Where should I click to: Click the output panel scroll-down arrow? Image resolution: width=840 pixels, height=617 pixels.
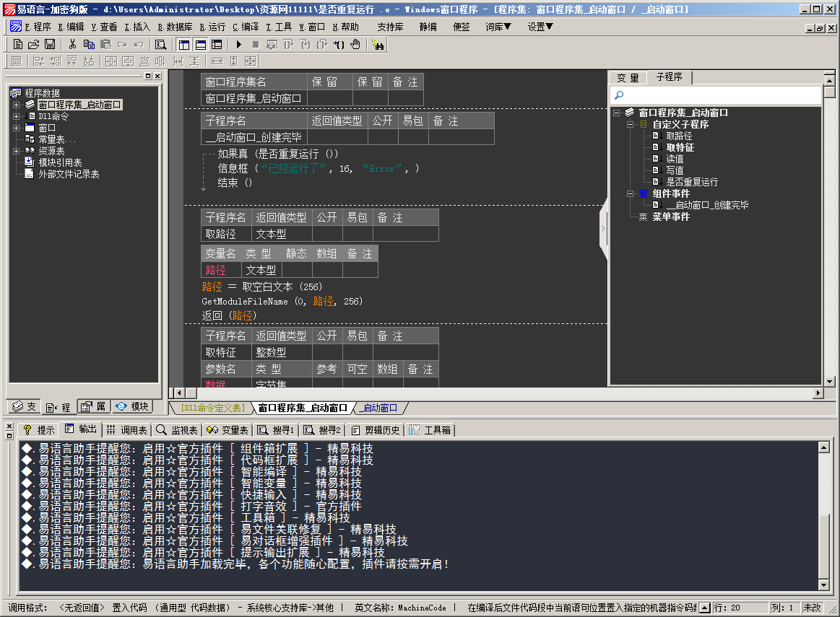pos(824,585)
